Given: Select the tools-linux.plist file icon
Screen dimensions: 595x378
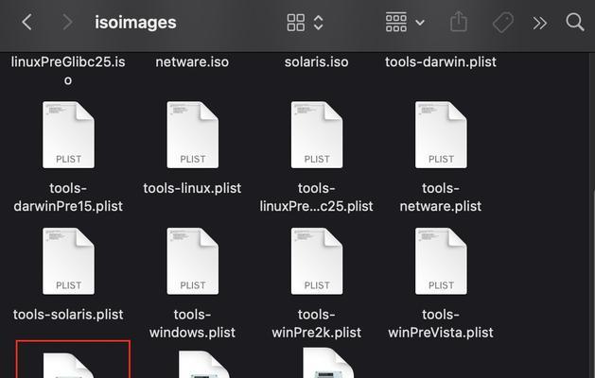Looking at the screenshot, I should click(x=192, y=134).
